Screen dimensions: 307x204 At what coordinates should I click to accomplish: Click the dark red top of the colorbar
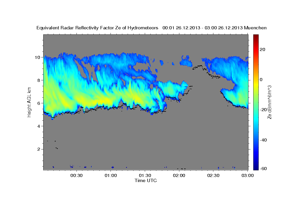coord(256,36)
